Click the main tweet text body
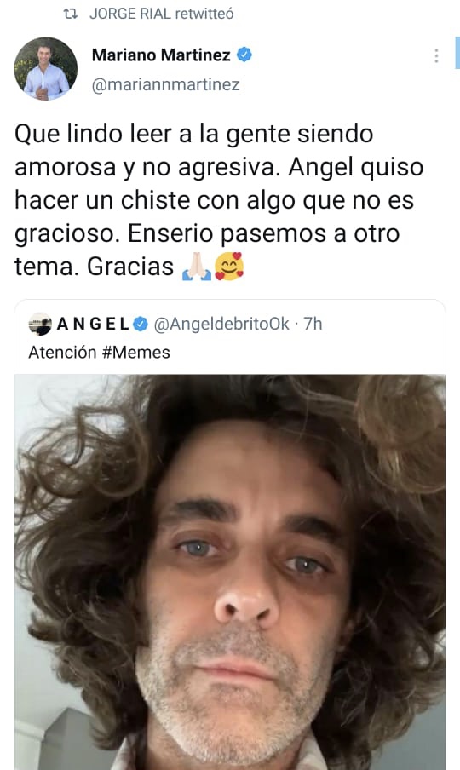The width and height of the screenshot is (460, 770). point(219,200)
